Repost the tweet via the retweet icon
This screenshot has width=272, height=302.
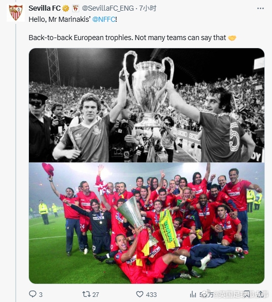[x=86, y=294]
